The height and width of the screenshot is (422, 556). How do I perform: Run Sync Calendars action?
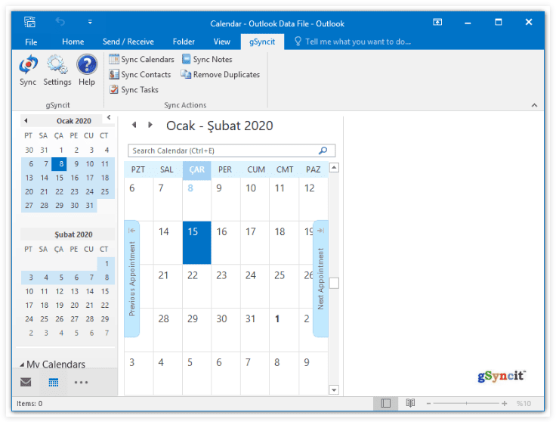click(141, 59)
